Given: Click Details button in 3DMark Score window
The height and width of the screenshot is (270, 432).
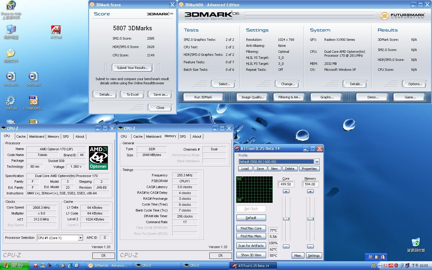Looking at the screenshot, I should (106, 94).
